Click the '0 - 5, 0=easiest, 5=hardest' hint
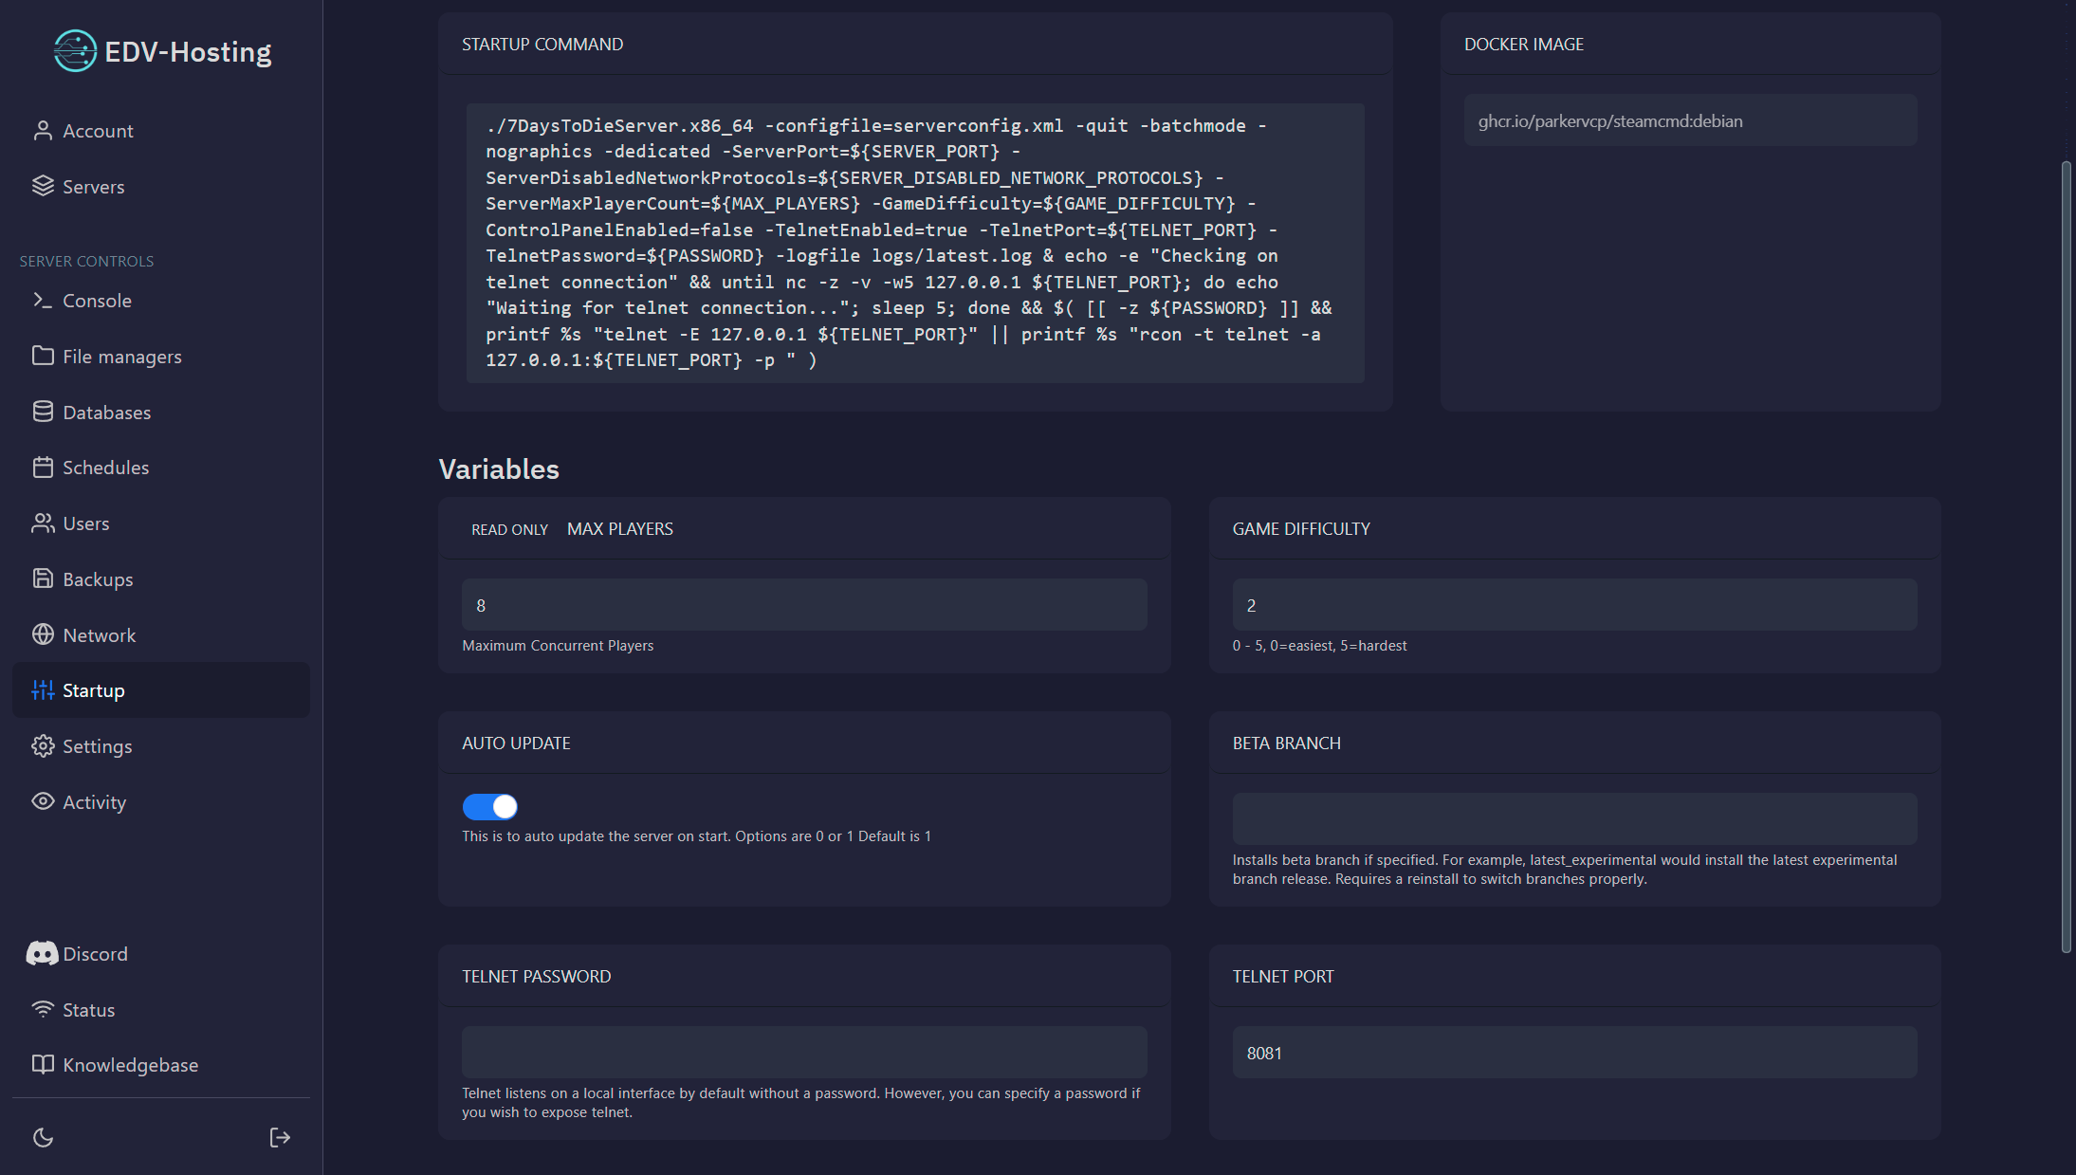This screenshot has height=1175, width=2076. point(1319,645)
